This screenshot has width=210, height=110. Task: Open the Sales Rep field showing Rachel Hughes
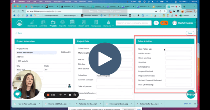click(x=114, y=76)
